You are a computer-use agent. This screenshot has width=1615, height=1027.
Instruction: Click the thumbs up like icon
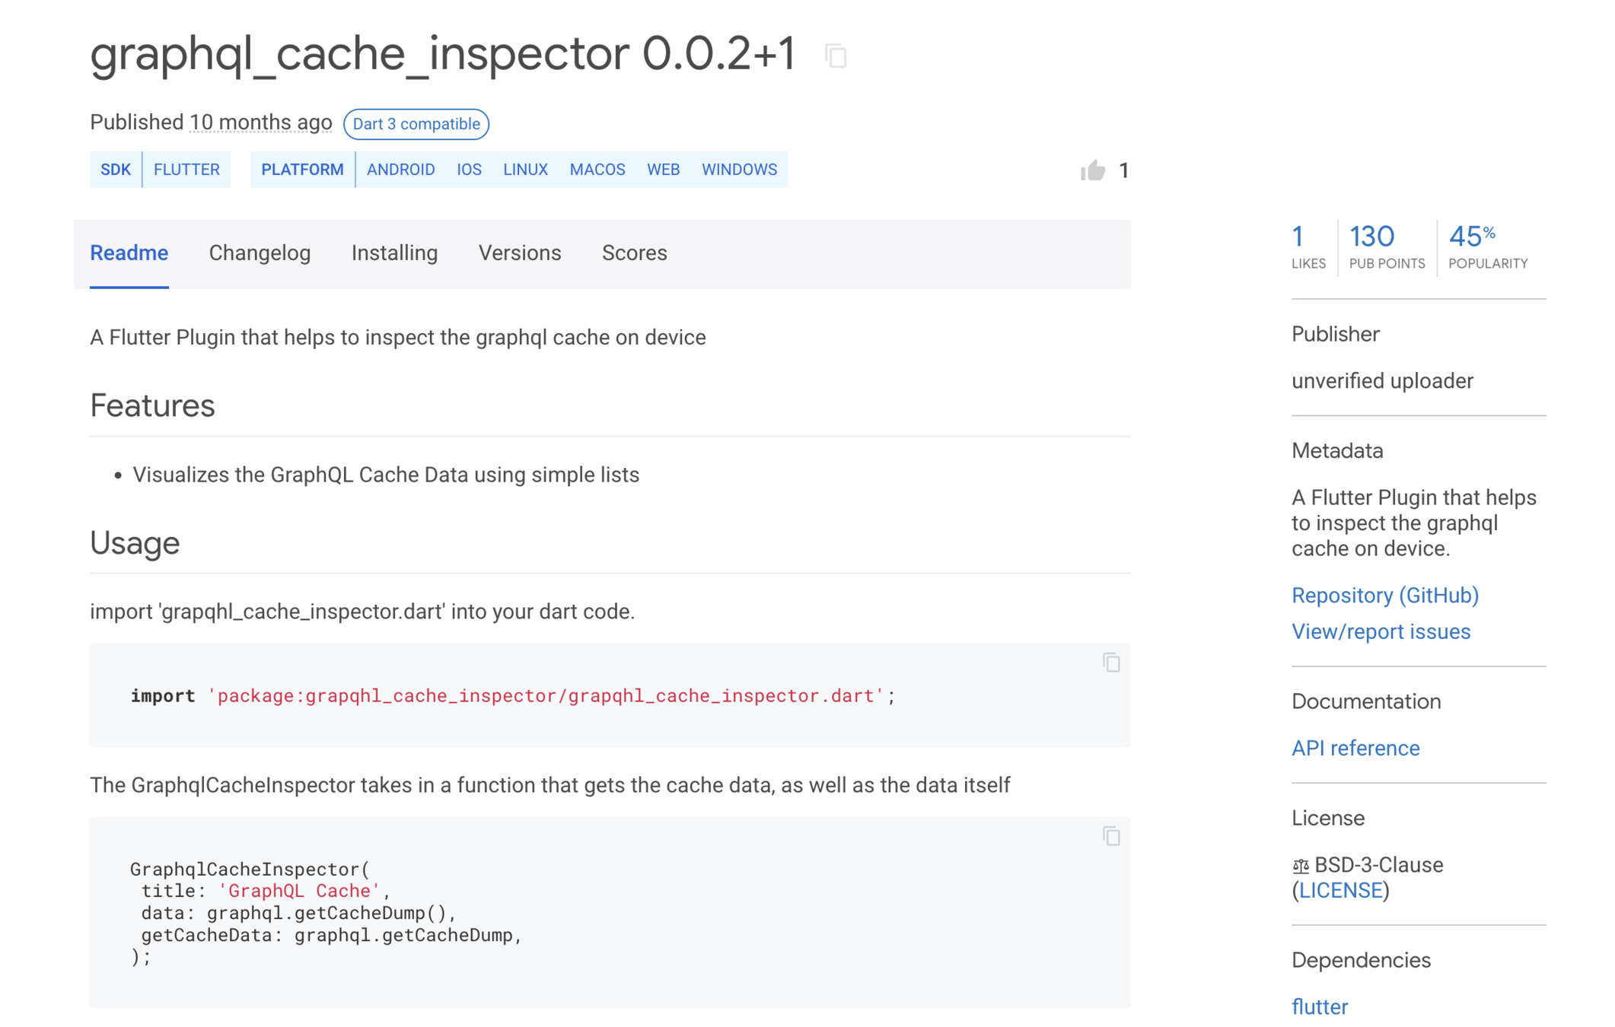[x=1093, y=170]
